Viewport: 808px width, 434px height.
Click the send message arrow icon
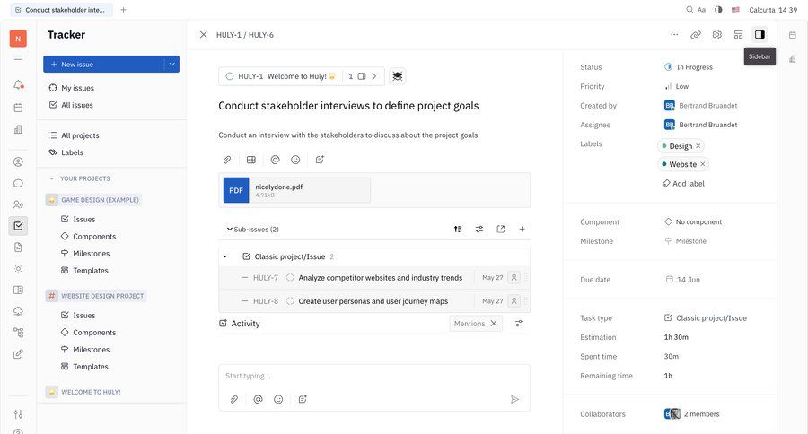tap(514, 399)
